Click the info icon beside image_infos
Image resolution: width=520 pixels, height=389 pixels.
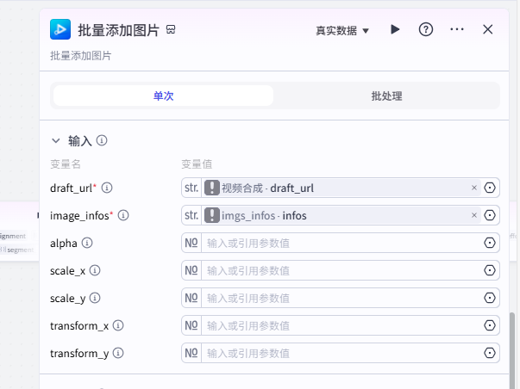coord(123,215)
